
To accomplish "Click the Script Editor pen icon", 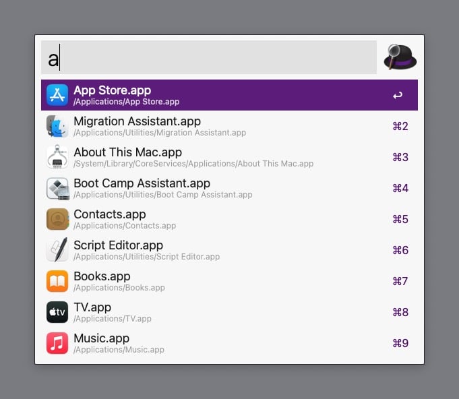I will pos(57,250).
